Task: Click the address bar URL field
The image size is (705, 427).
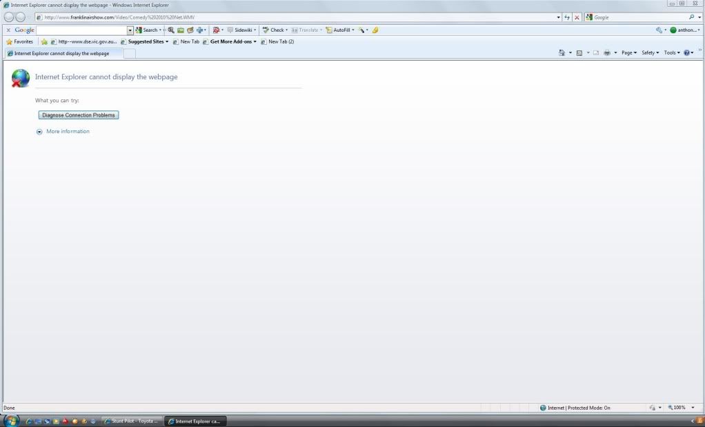Action: (x=297, y=17)
